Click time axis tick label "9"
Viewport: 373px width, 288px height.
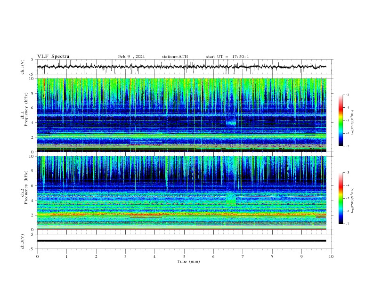pos(301,256)
